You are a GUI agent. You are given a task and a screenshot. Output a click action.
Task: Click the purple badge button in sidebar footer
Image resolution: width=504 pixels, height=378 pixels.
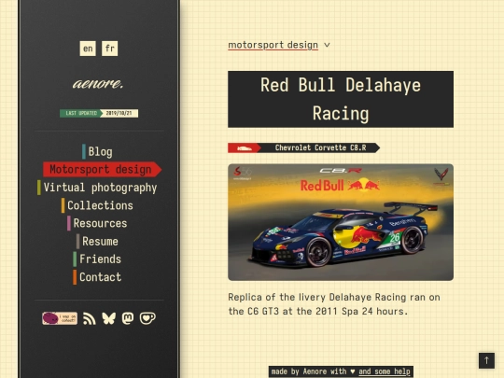[x=60, y=318]
